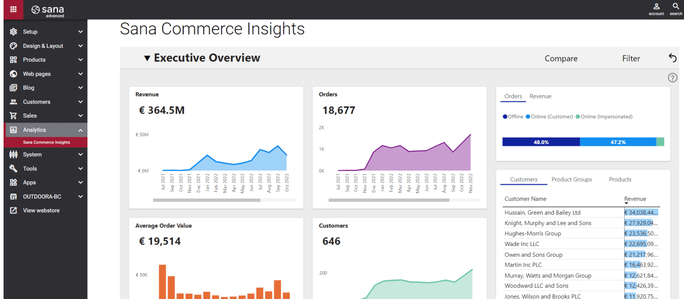The width and height of the screenshot is (684, 299).
Task: Click the Sales shopping cart icon
Action: point(13,116)
